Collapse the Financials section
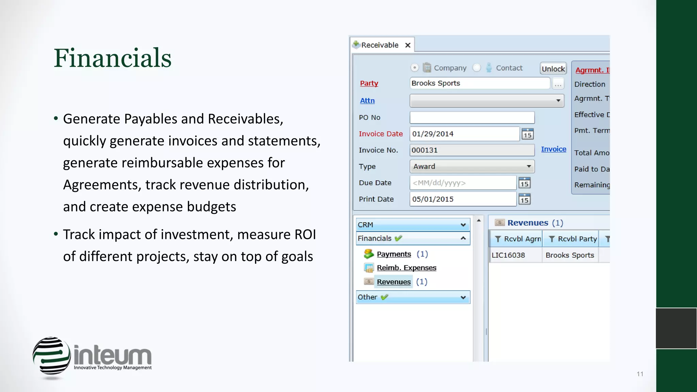This screenshot has height=392, width=697. click(x=413, y=239)
